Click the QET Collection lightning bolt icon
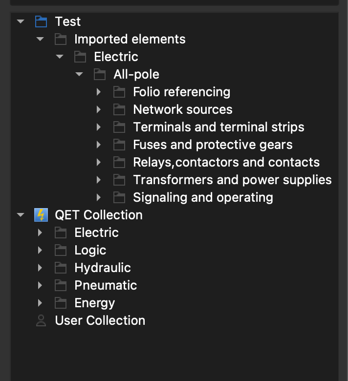Viewport: 348px width, 381px height. 41,215
